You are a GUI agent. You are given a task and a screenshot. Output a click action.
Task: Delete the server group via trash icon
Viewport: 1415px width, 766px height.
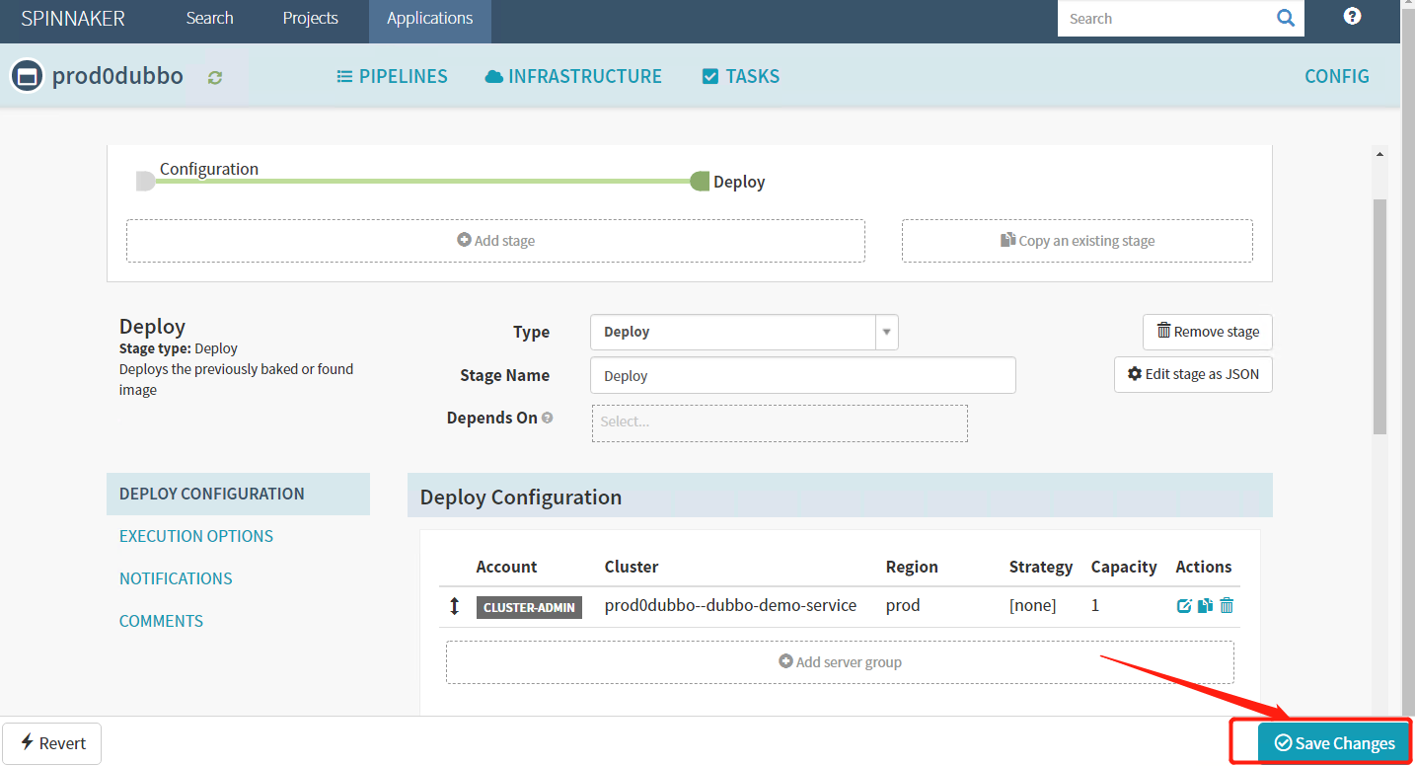coord(1227,606)
